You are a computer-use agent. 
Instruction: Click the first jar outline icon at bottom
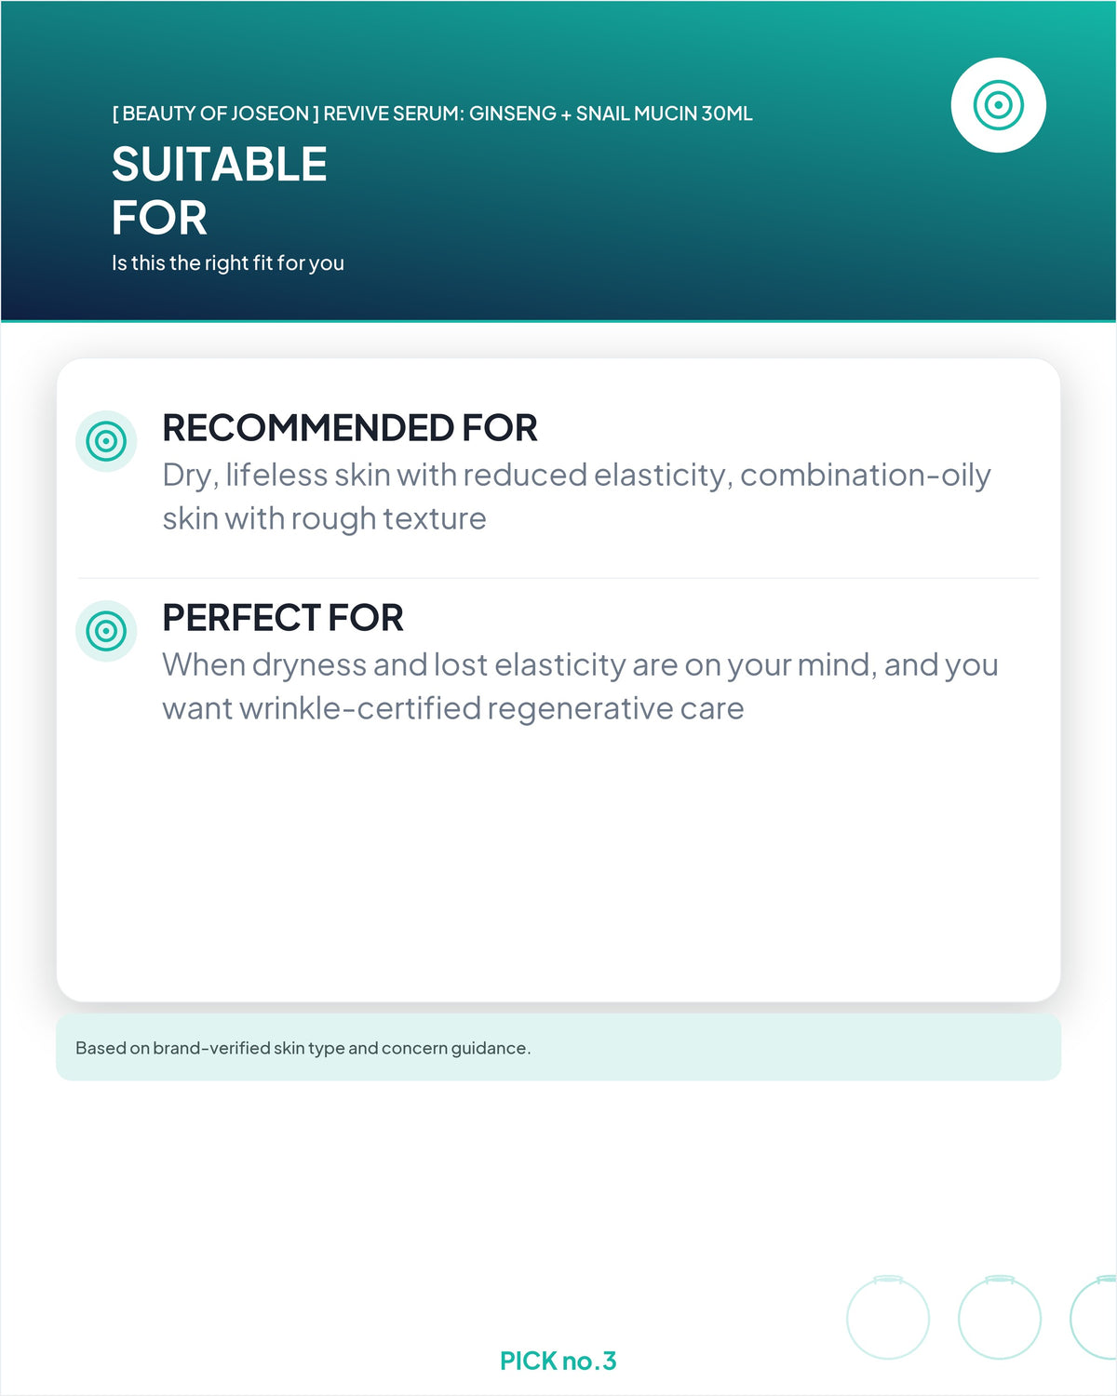click(x=888, y=1317)
